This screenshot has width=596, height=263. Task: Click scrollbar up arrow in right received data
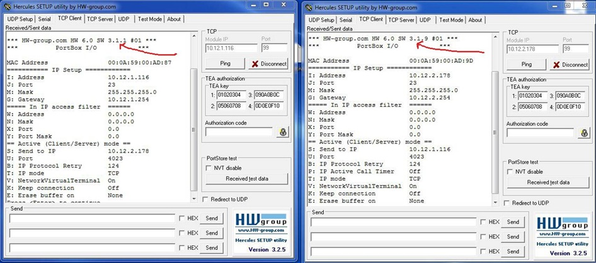click(495, 37)
